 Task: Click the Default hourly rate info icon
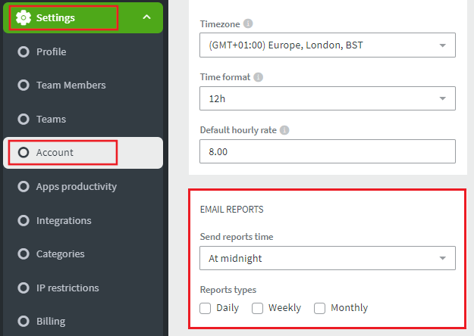pos(284,130)
